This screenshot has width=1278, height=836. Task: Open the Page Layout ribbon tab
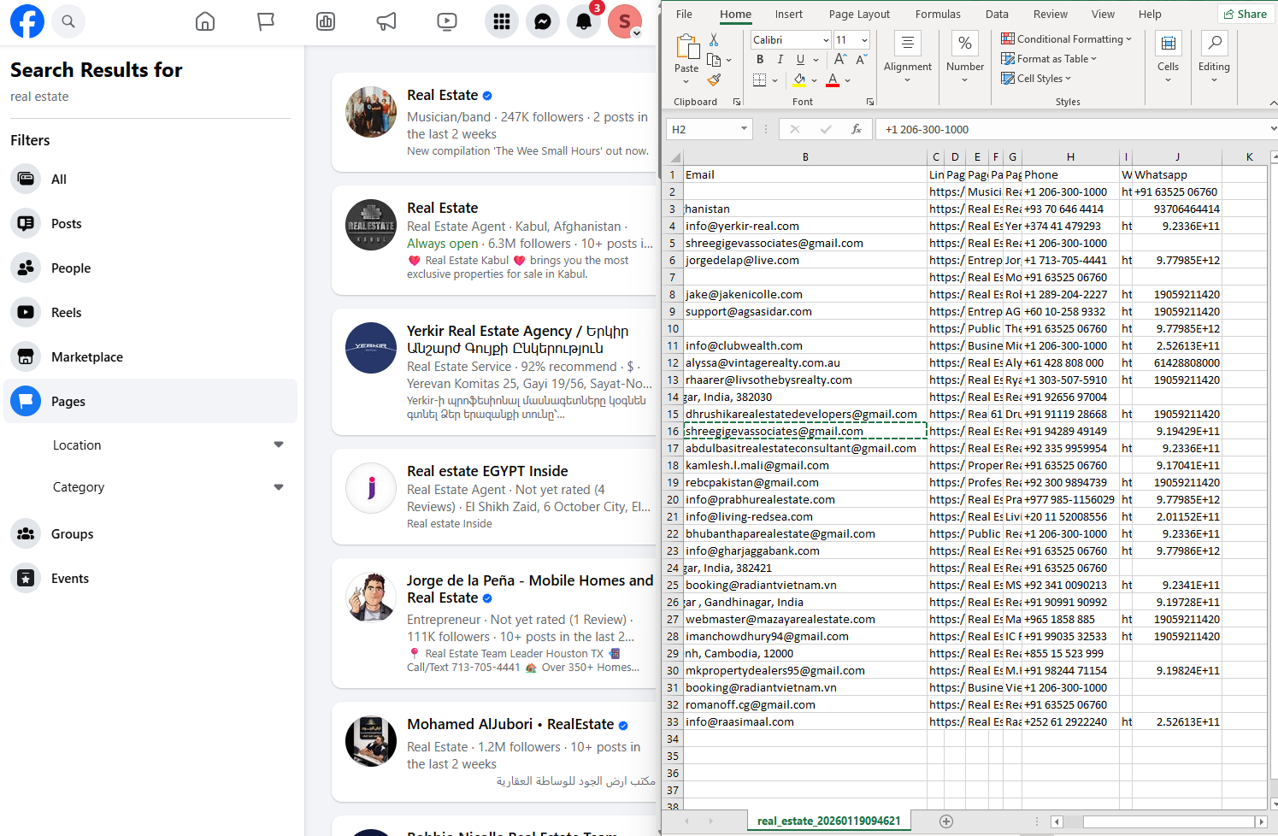pyautogui.click(x=859, y=15)
